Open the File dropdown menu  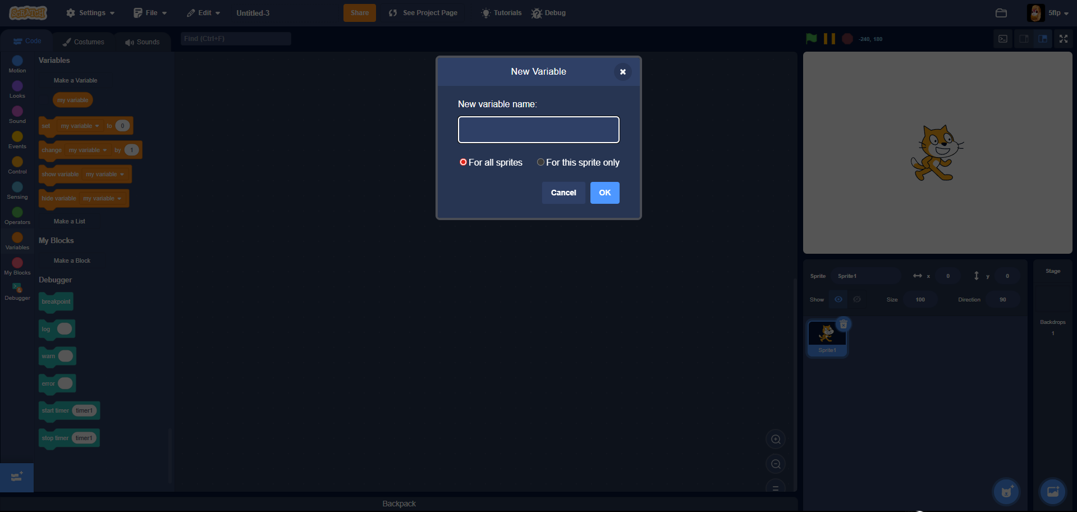pyautogui.click(x=150, y=13)
